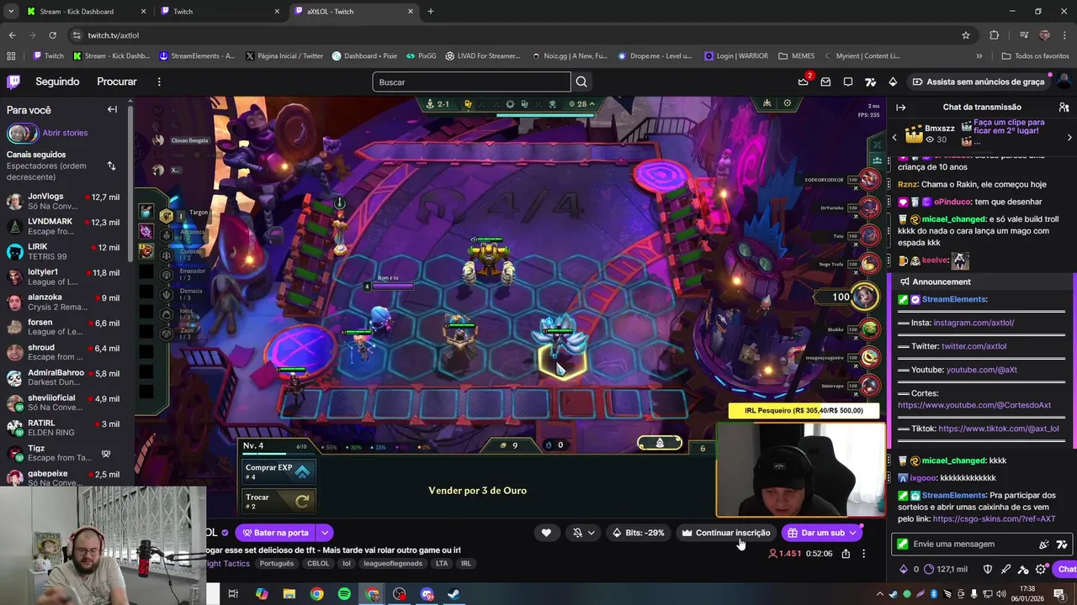1077x605 pixels.
Task: Click the sword mod-view icon
Action: [1005, 569]
